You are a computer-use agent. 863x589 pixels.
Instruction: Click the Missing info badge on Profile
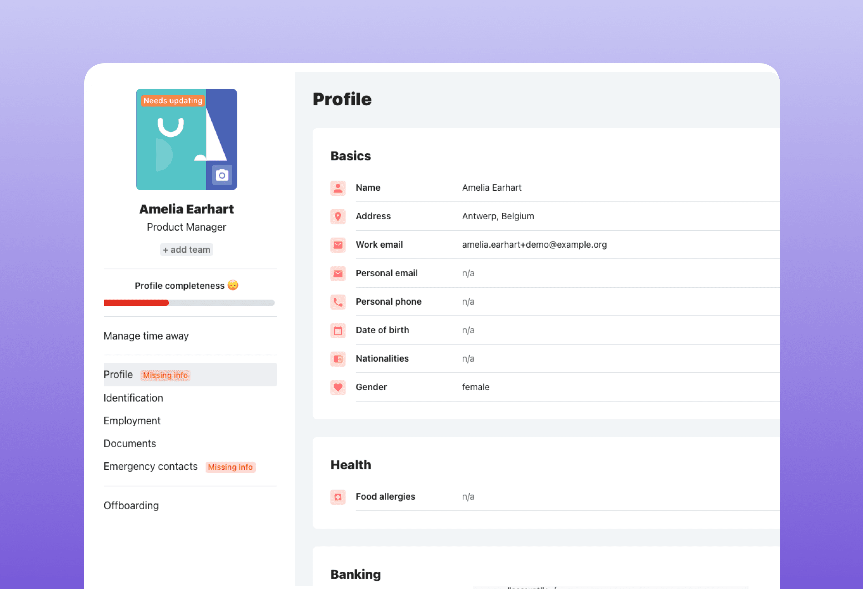165,375
